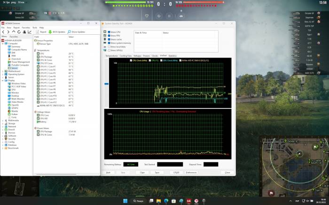Collapse the Display tree node

pos(3,80)
